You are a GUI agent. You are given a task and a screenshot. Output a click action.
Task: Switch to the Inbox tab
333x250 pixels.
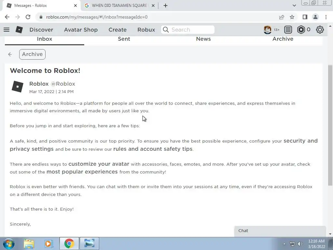pyautogui.click(x=44, y=39)
